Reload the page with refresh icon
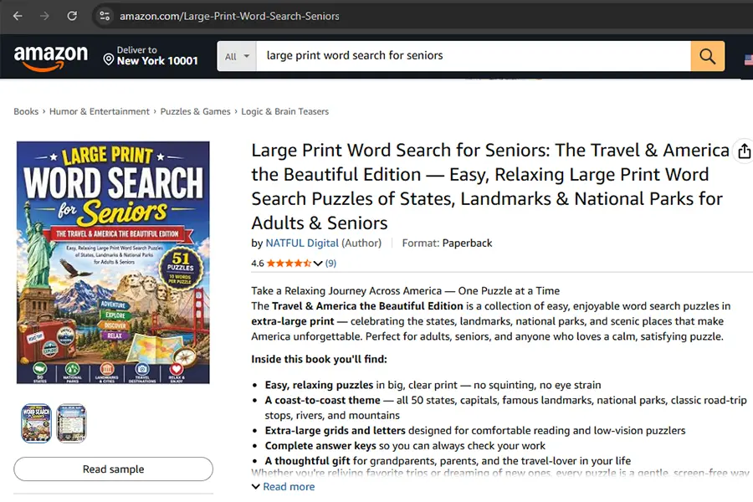Screen dimensions: 753x502 72,16
